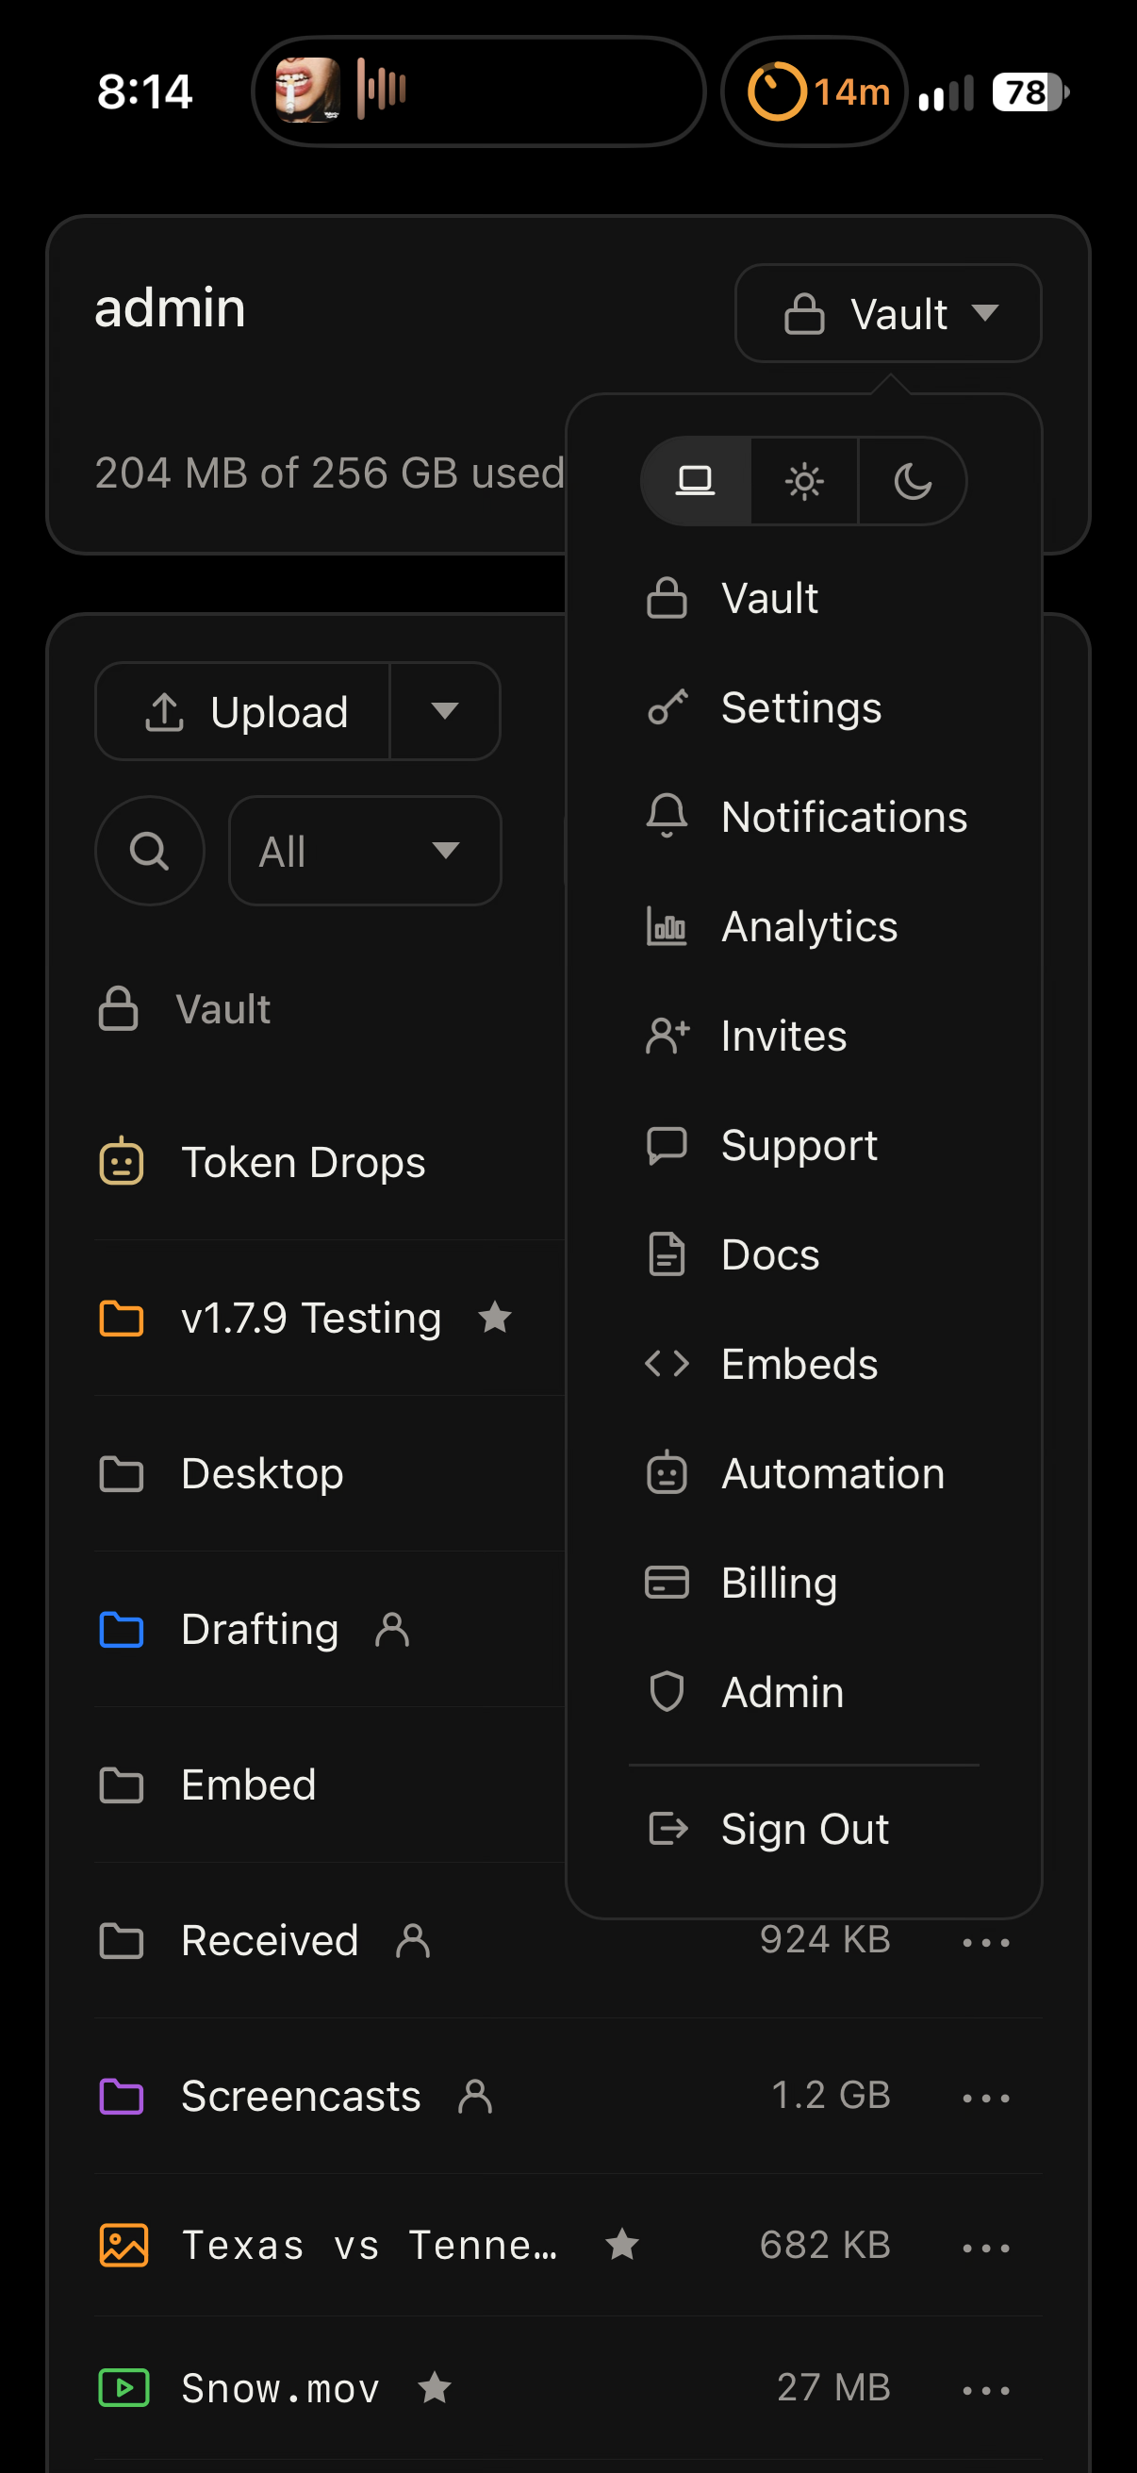Click the admin heading

point(170,308)
